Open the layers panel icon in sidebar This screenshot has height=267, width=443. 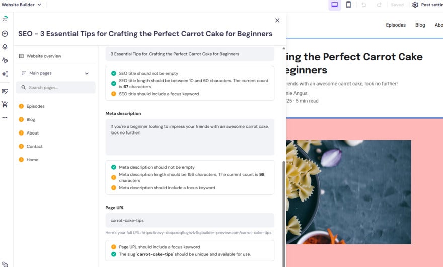click(5, 47)
